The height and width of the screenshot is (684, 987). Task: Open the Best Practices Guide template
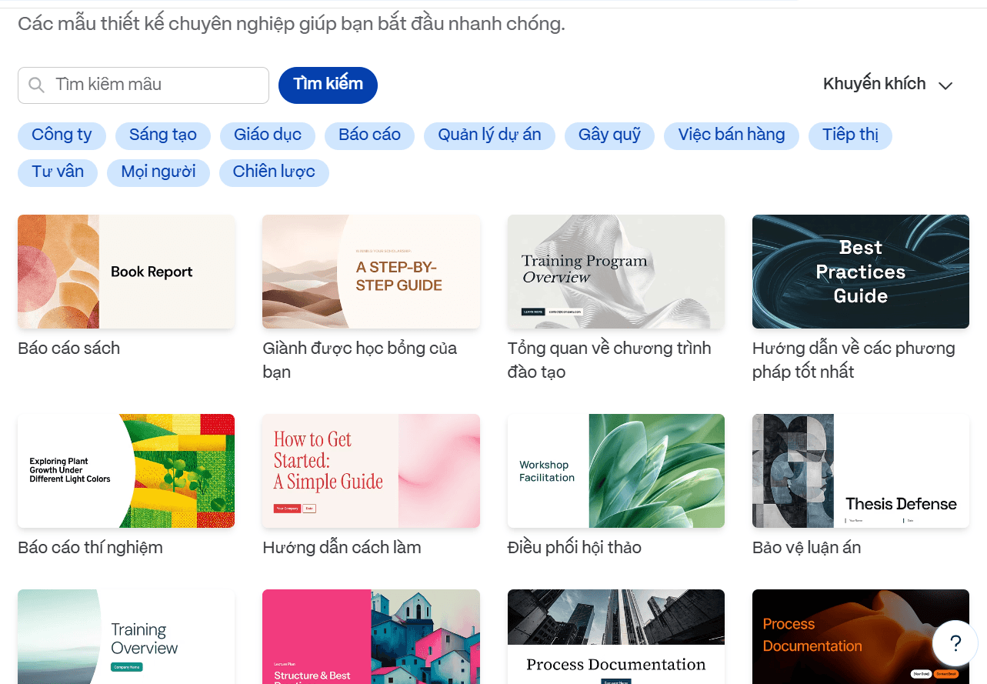point(860,272)
